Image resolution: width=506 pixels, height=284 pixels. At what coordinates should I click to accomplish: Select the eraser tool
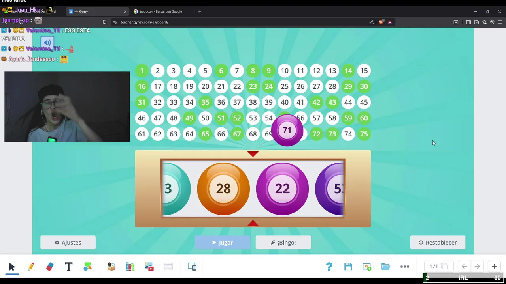(x=50, y=267)
